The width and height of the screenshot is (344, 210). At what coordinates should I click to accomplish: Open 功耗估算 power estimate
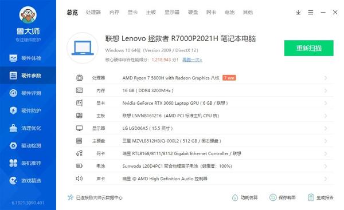[245, 197]
